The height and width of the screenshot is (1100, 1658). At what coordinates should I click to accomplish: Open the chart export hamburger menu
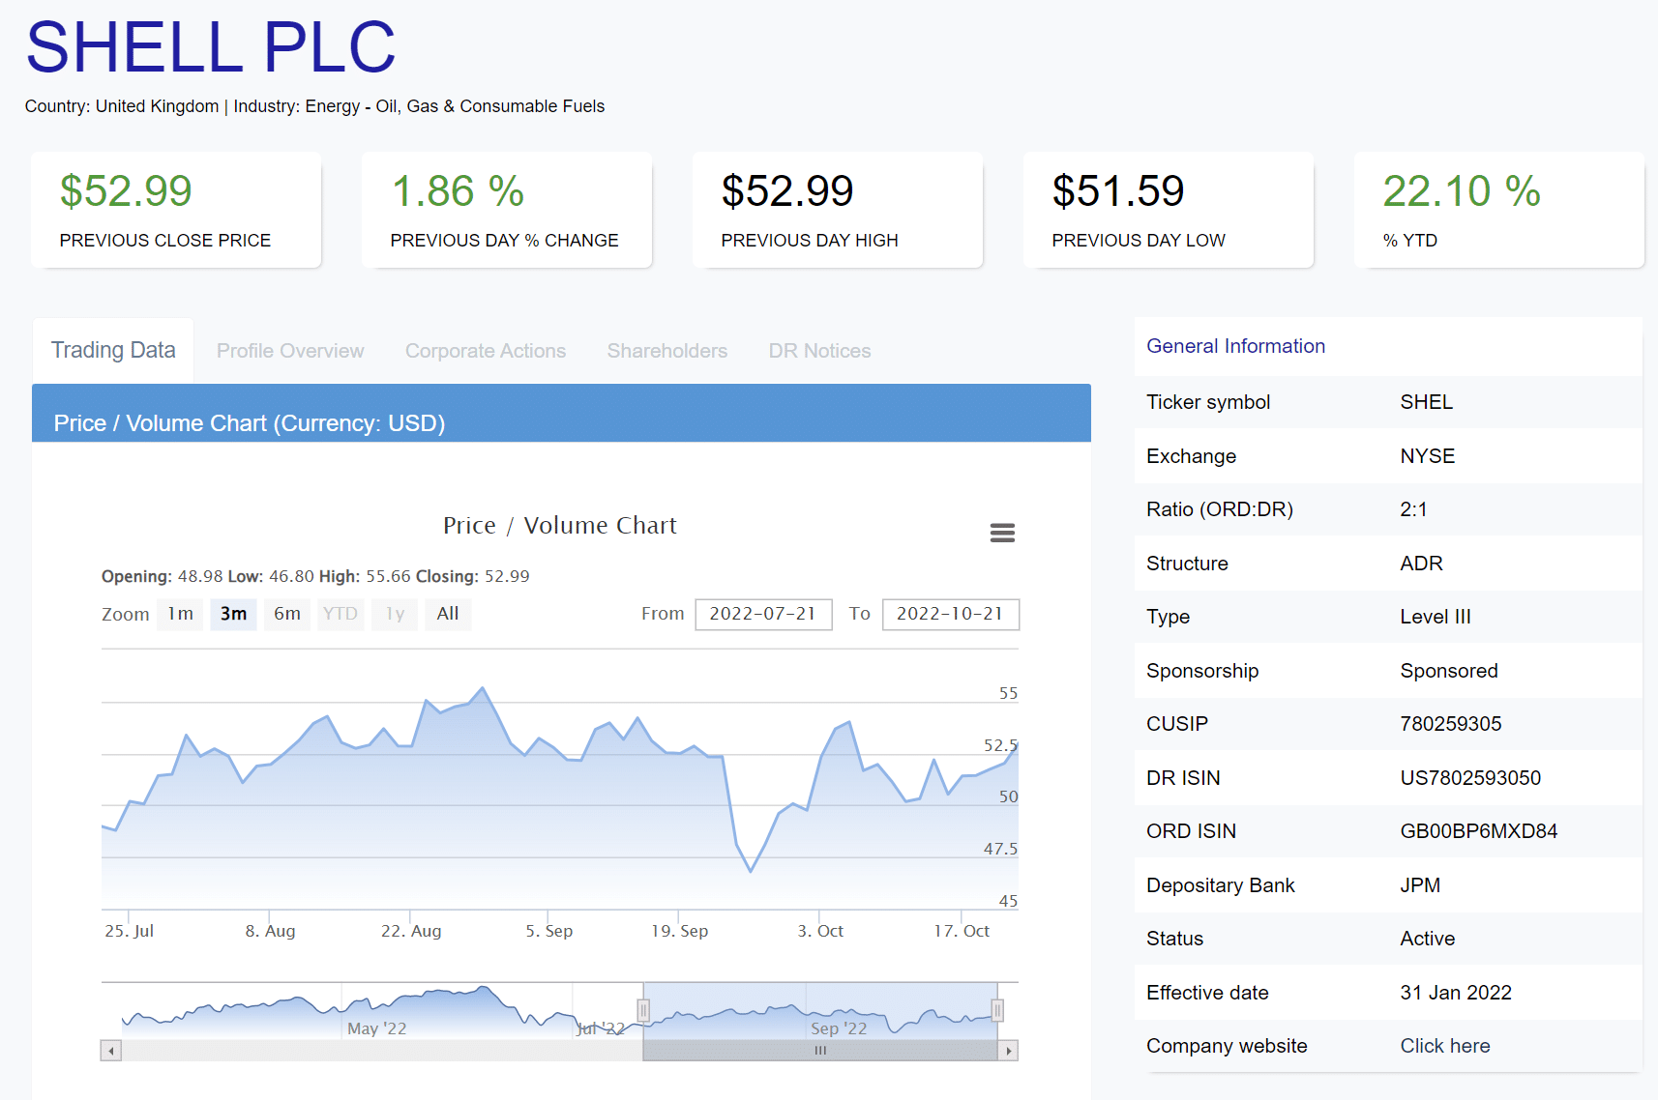coord(1002,533)
